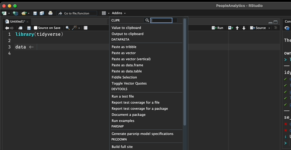Maximize the source editor pane
The width and height of the screenshot is (291, 150).
coord(275,22)
